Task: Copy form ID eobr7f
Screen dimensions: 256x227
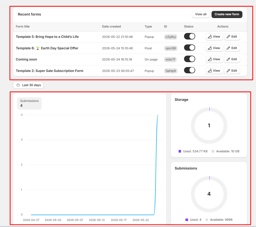Action: coord(170,59)
